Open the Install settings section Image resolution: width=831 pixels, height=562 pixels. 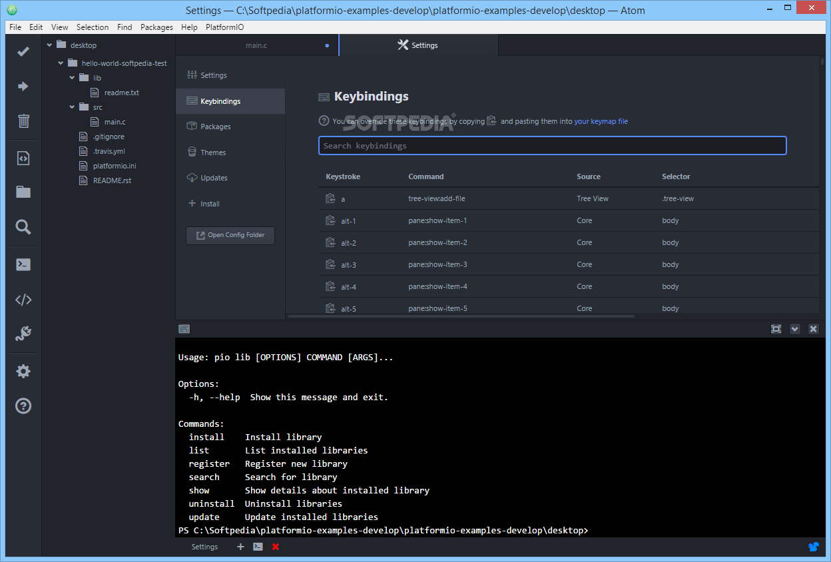[230, 204]
